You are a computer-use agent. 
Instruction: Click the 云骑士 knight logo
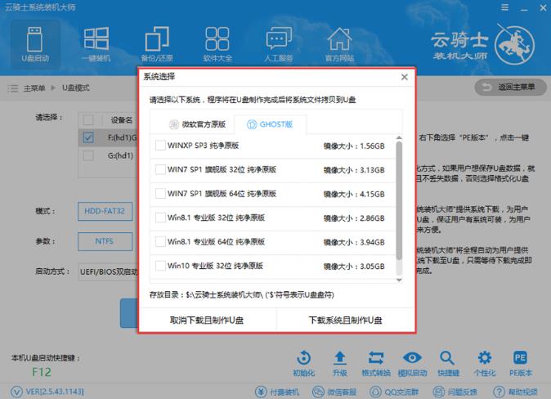[514, 44]
